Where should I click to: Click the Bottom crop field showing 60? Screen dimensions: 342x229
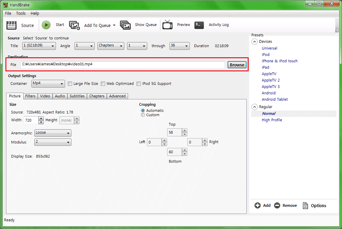coord(174,152)
